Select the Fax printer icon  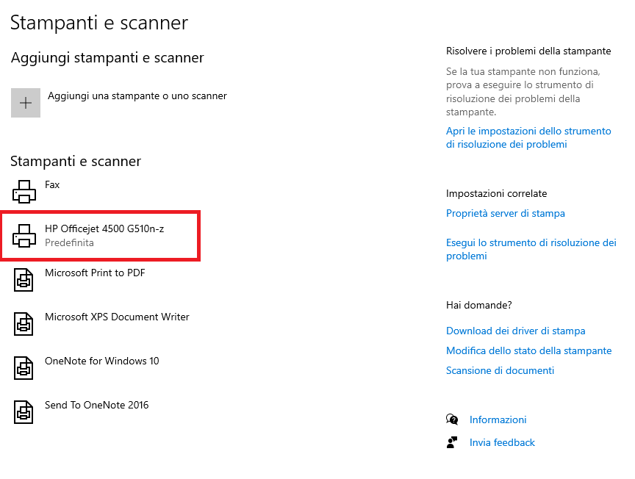24,192
